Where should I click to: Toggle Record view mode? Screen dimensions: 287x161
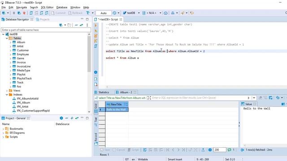(96, 139)
